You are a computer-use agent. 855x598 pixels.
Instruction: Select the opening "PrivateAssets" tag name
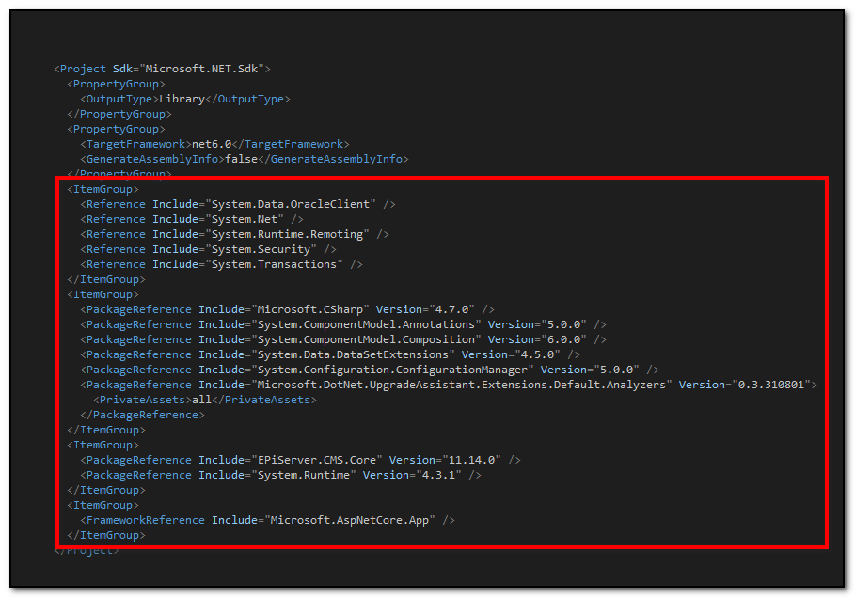click(142, 400)
